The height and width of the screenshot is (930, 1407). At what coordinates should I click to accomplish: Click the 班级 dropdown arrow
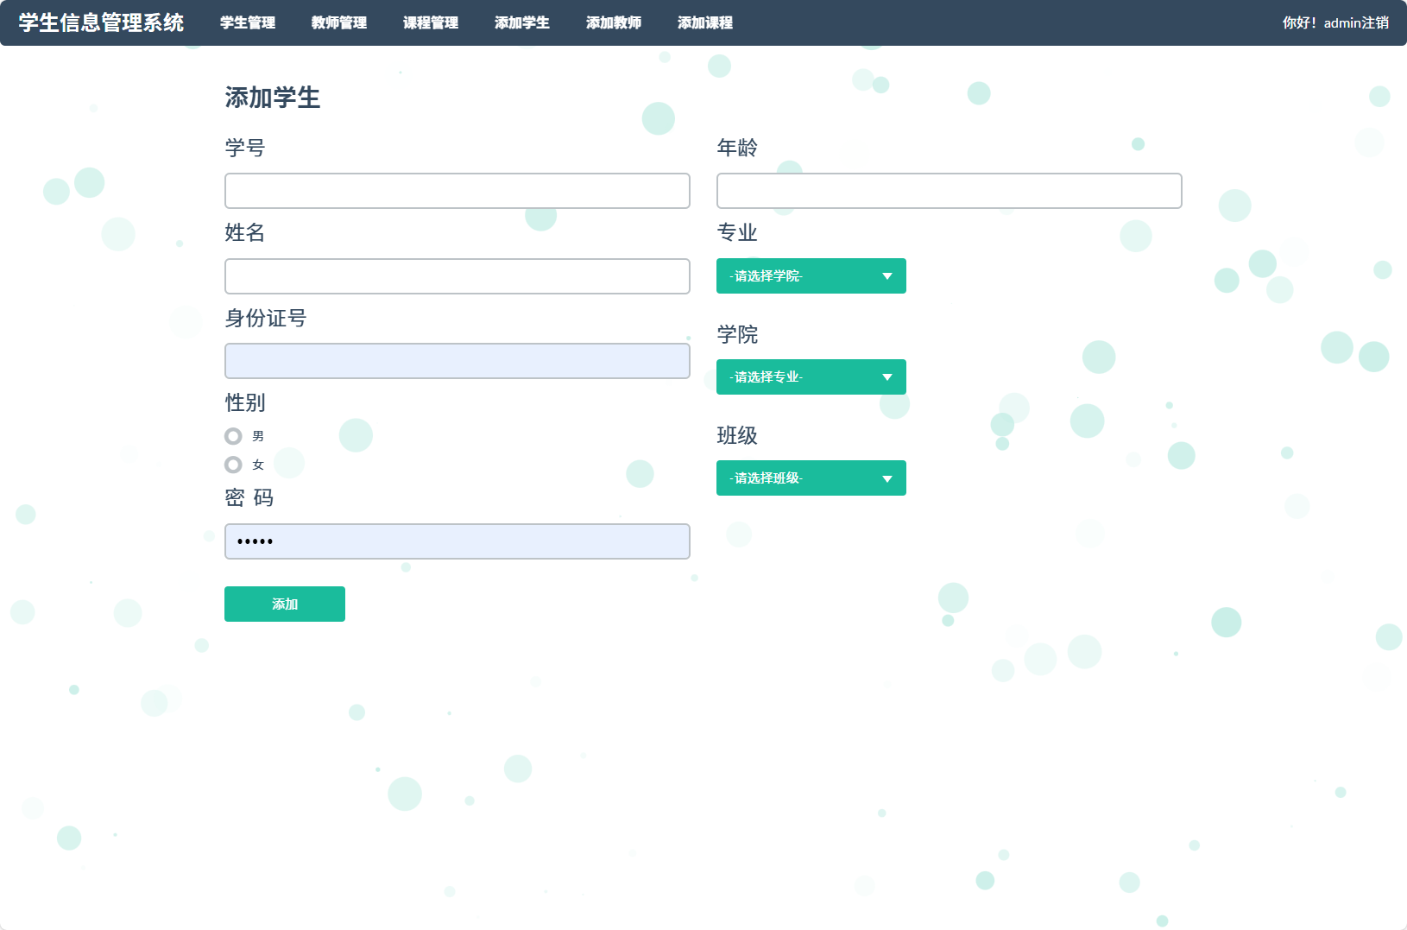(x=886, y=478)
